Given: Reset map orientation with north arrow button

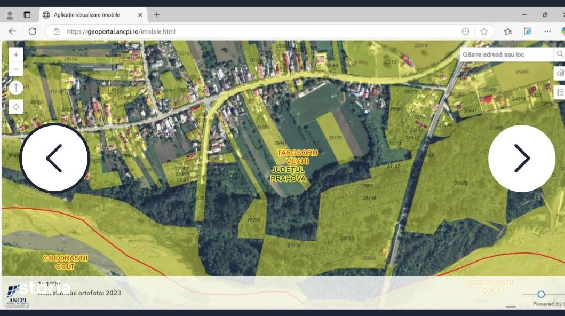Looking at the screenshot, I should pyautogui.click(x=16, y=88).
